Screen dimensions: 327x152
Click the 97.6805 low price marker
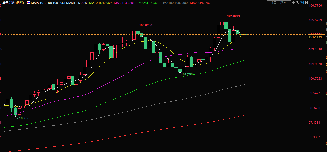coord(22,118)
